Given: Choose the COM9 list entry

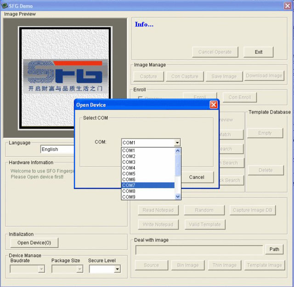Looking at the screenshot, I should point(148,197).
